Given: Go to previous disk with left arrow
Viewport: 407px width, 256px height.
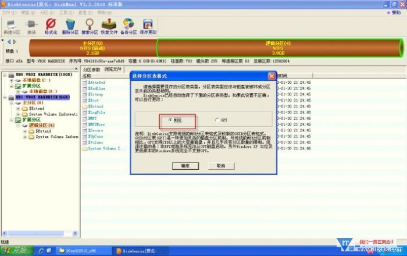Looking at the screenshot, I should point(9,42).
